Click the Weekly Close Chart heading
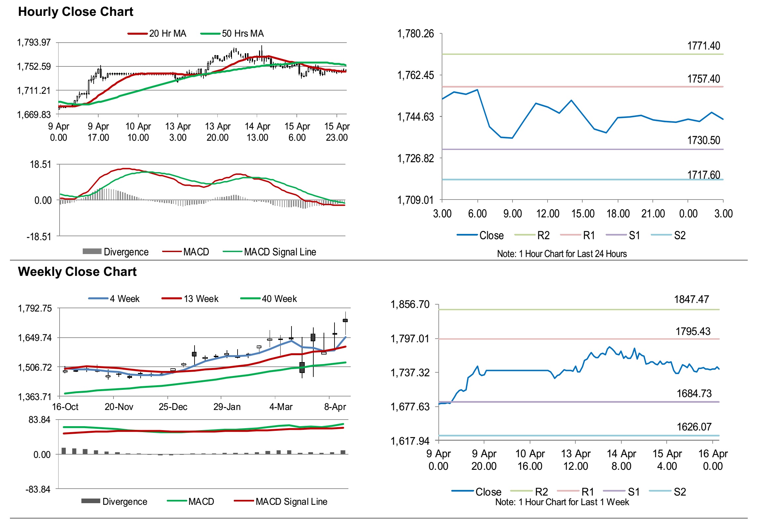This screenshot has height=521, width=758. point(77,272)
